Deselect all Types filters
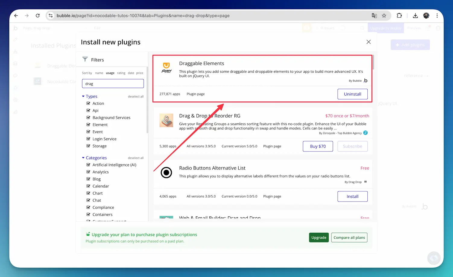The height and width of the screenshot is (277, 453). (x=136, y=97)
